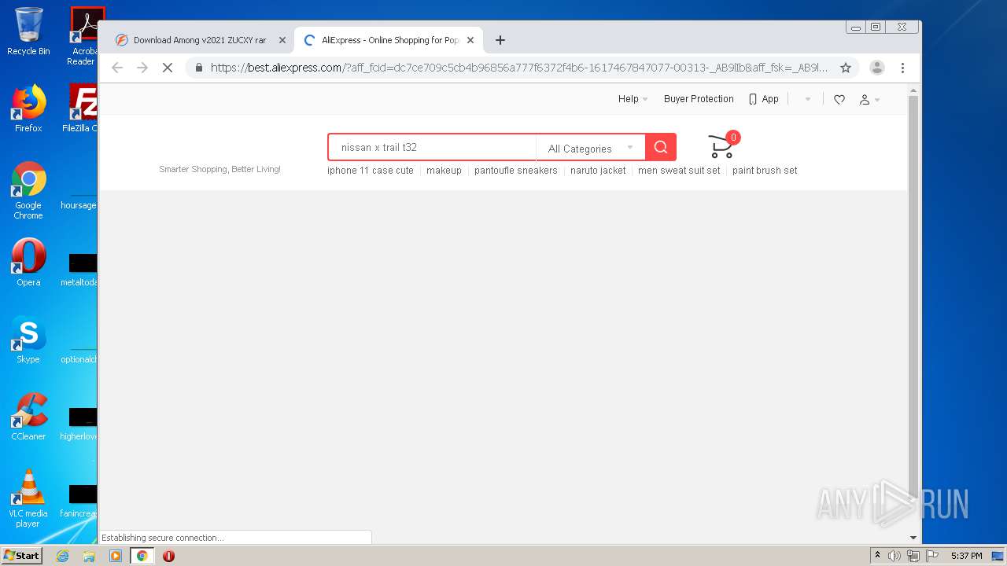Click the makeup search suggestion
The image size is (1007, 566).
tap(444, 171)
